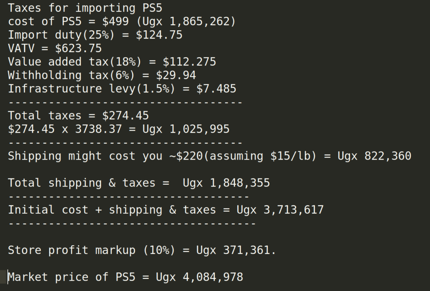Click the 'Store profit markup (10%)' line
430x291 pixels.
(x=142, y=250)
